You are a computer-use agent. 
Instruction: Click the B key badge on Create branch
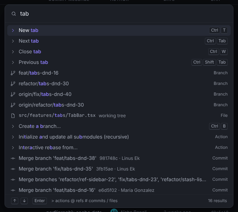point(224,126)
